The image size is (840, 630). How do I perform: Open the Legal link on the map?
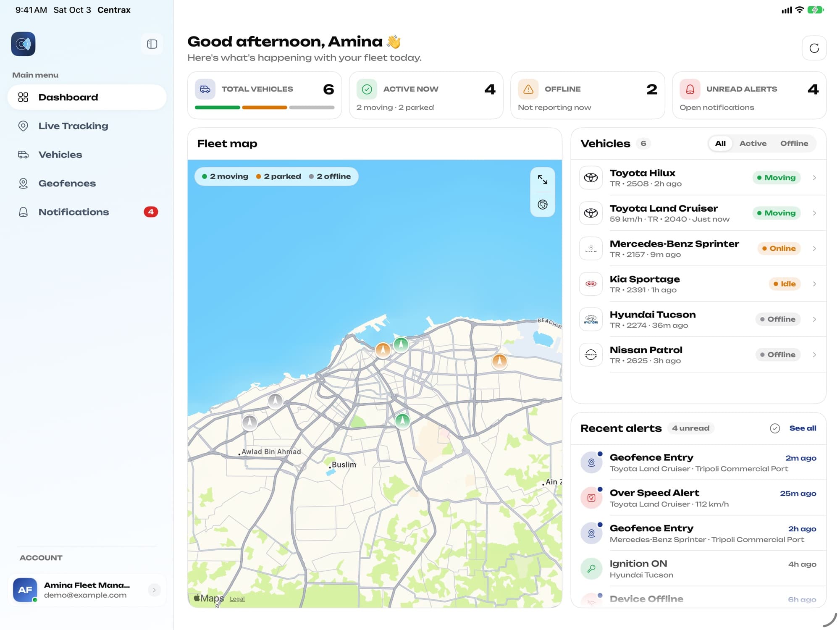coord(237,599)
